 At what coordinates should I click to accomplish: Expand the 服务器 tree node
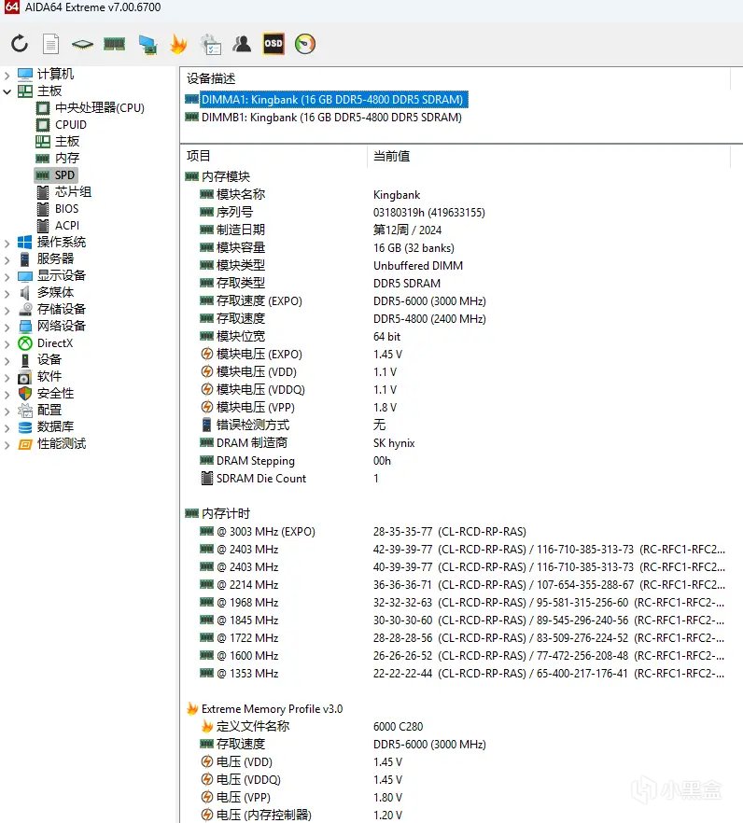[7, 259]
